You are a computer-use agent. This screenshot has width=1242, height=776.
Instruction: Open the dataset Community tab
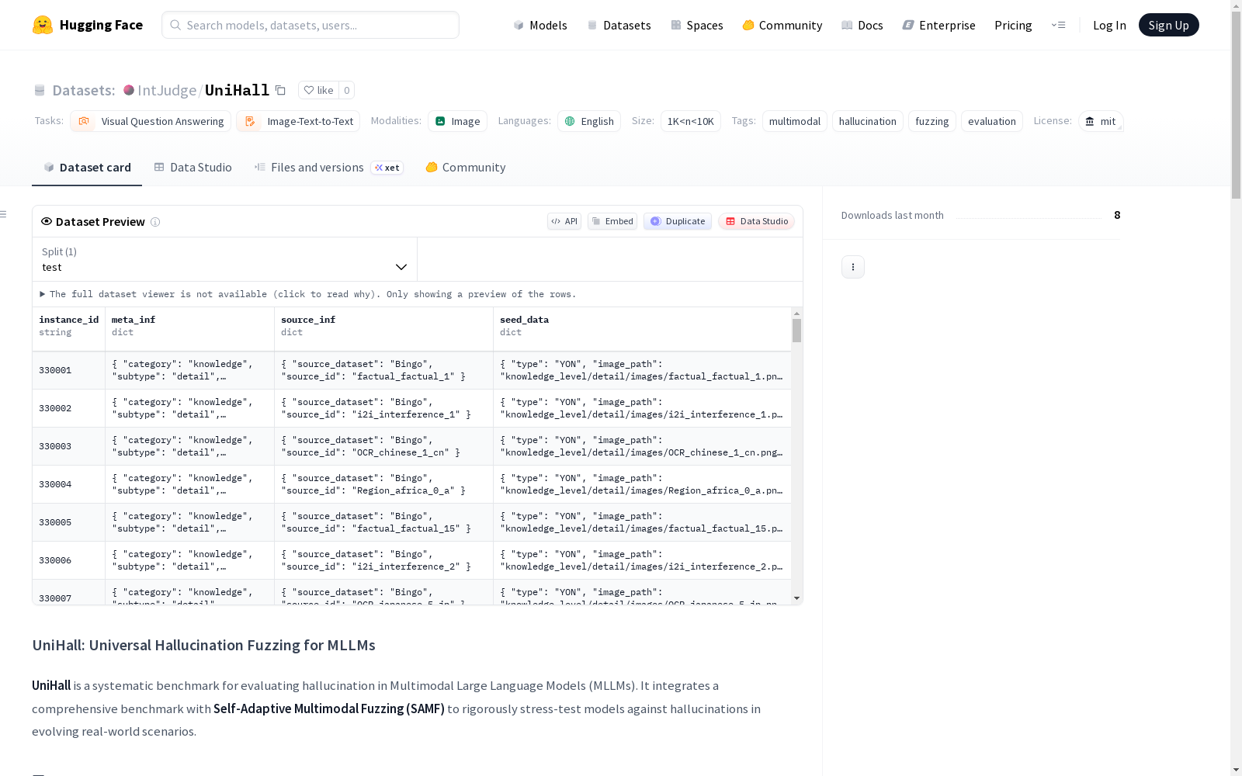(466, 168)
